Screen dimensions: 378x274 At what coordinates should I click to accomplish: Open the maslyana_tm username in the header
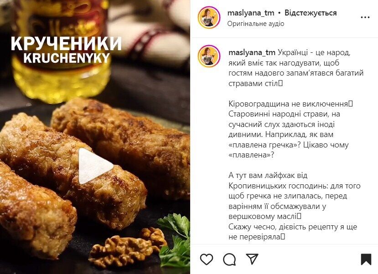click(251, 13)
